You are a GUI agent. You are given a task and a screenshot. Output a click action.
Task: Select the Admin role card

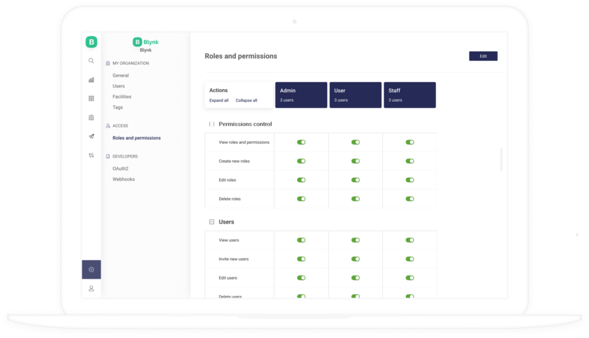(x=301, y=94)
